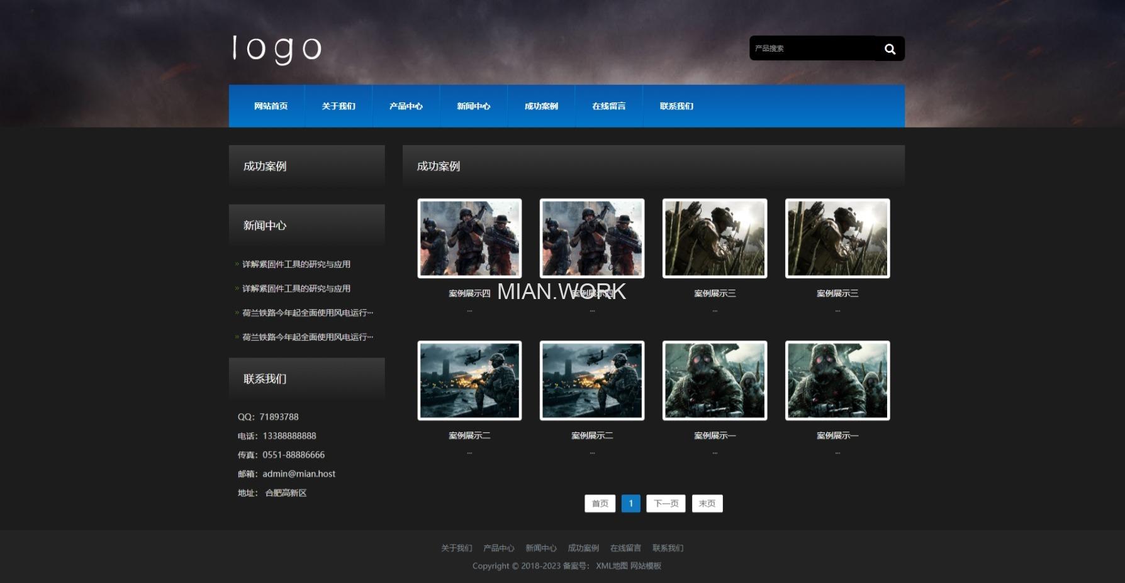
Task: Open the 网站模板 footer link
Action: (646, 566)
